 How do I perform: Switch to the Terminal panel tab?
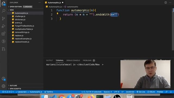coord(60,60)
